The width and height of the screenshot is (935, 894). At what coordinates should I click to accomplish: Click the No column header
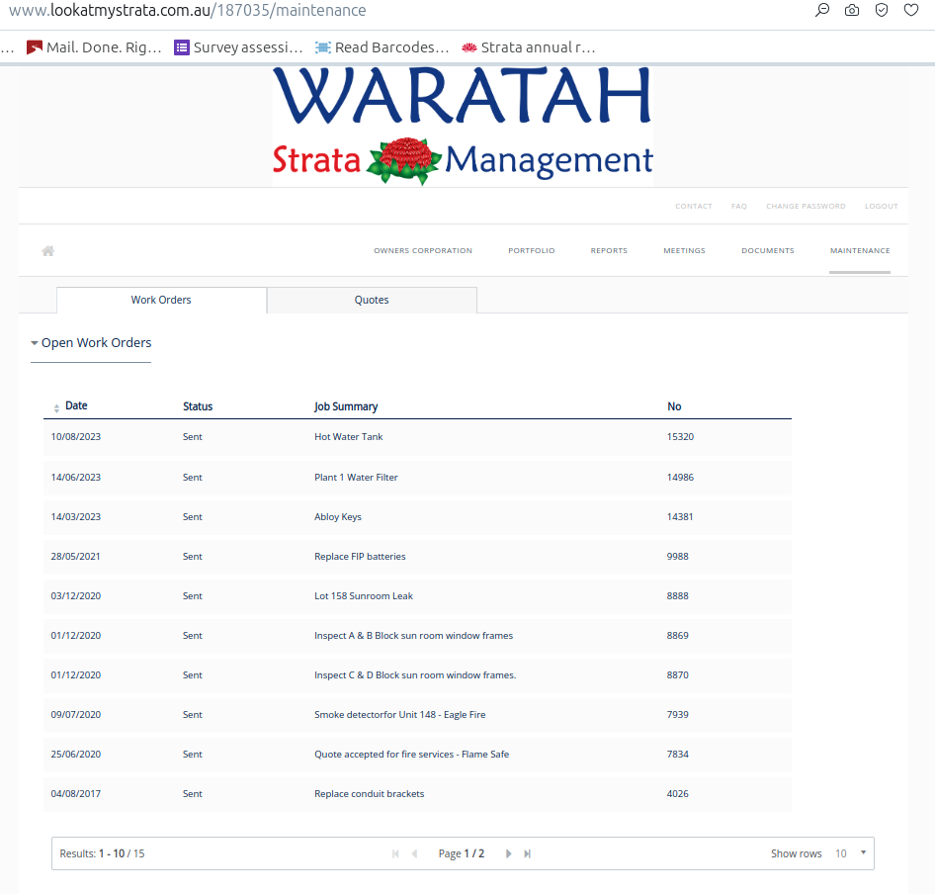674,406
